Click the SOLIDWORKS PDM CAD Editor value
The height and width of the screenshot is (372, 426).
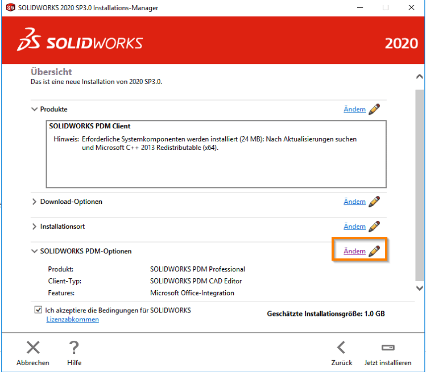coord(196,281)
